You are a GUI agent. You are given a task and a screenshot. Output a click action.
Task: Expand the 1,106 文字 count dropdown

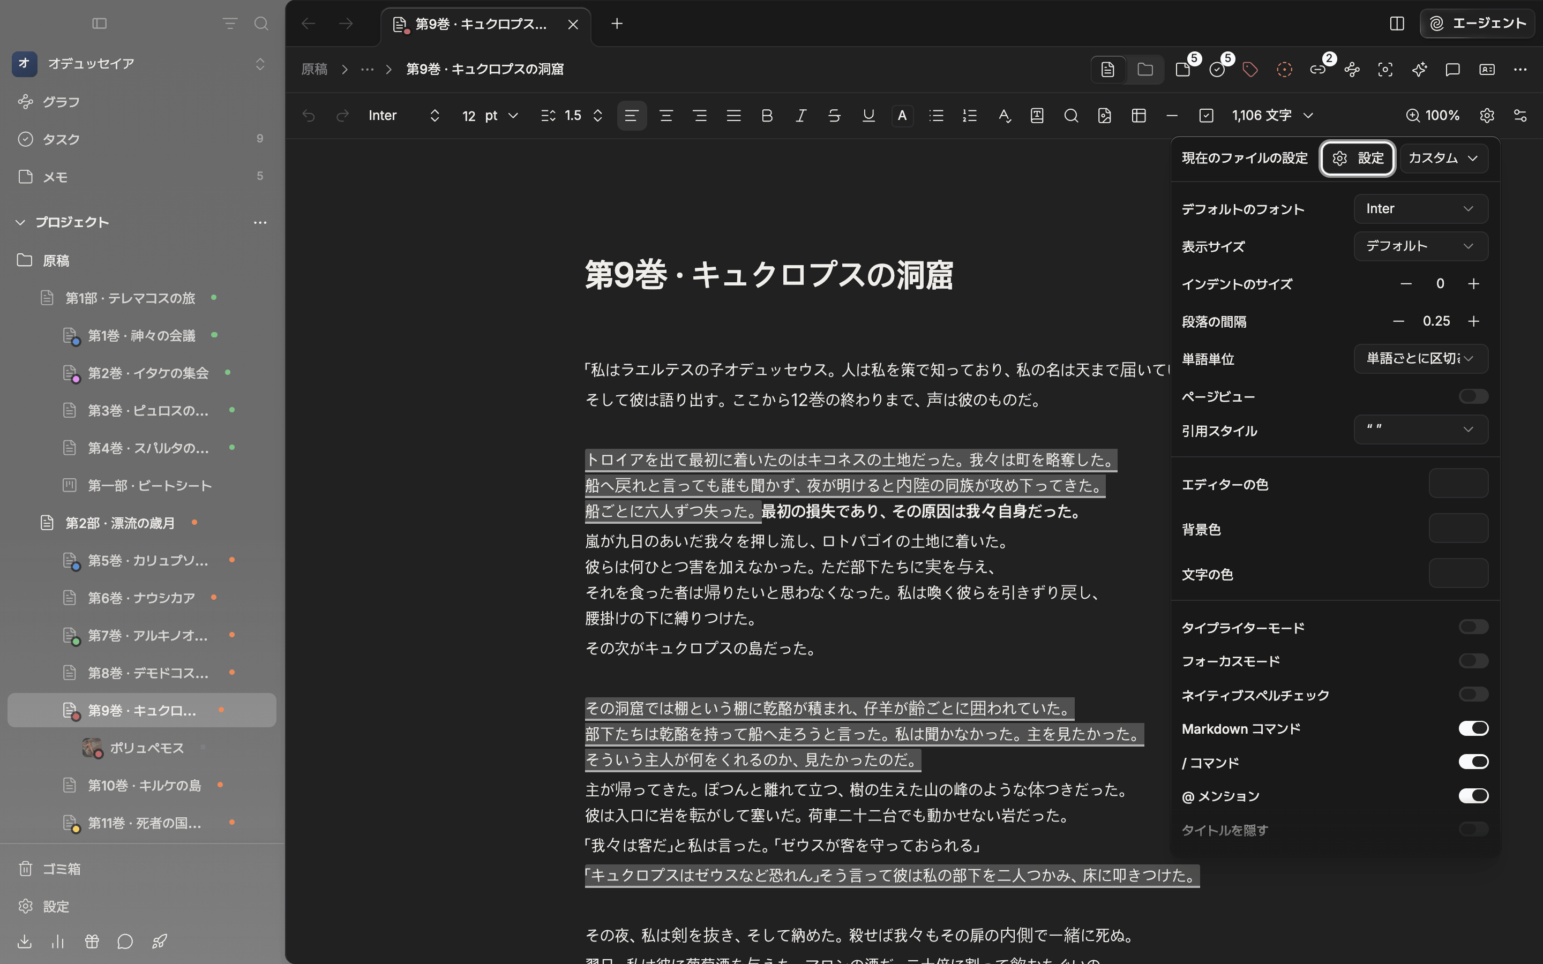(x=1272, y=115)
